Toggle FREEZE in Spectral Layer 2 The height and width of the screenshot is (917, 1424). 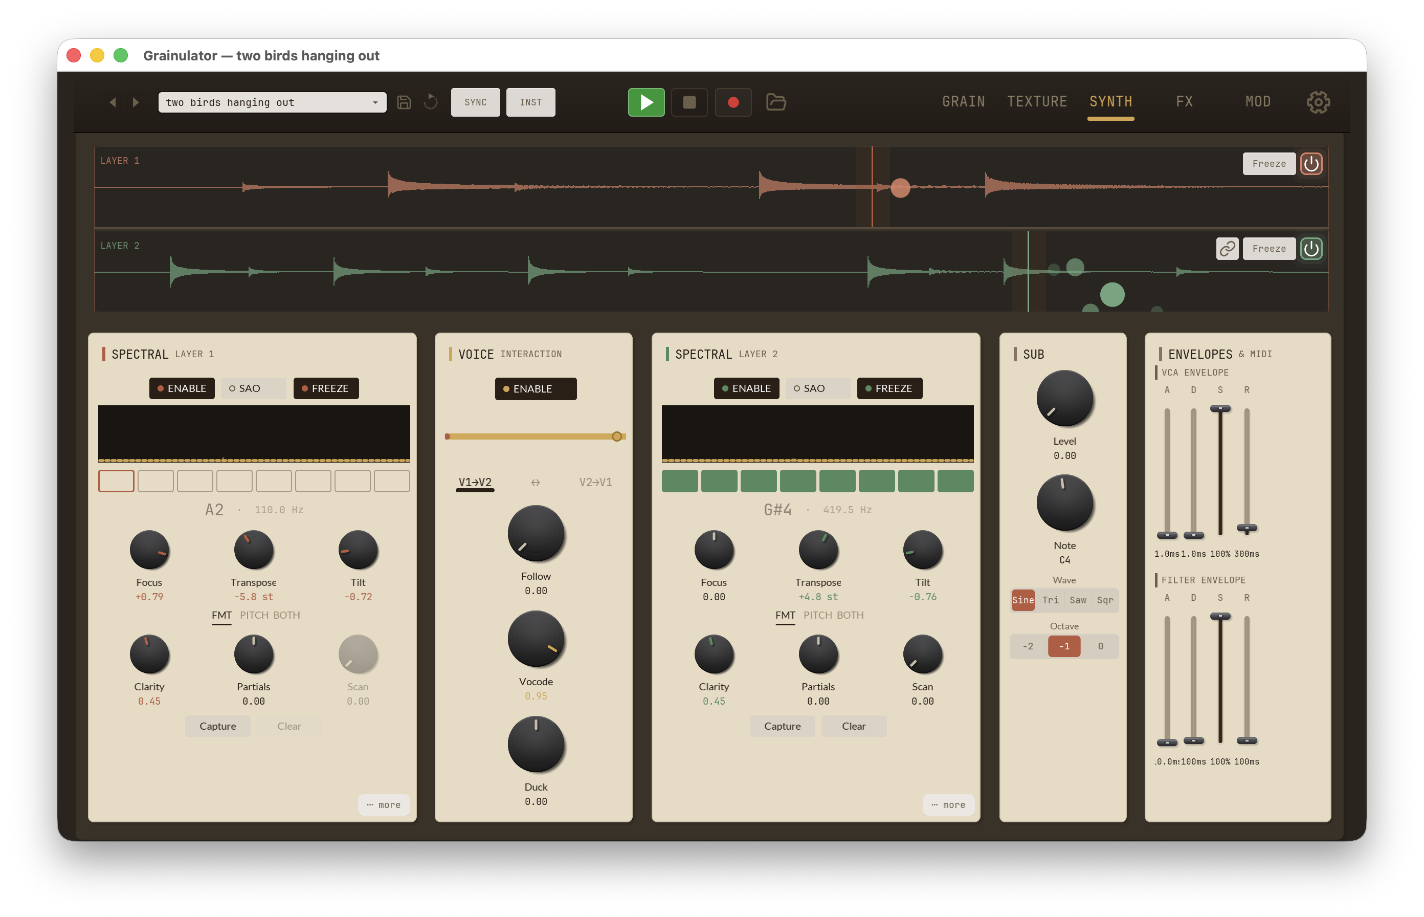[889, 388]
